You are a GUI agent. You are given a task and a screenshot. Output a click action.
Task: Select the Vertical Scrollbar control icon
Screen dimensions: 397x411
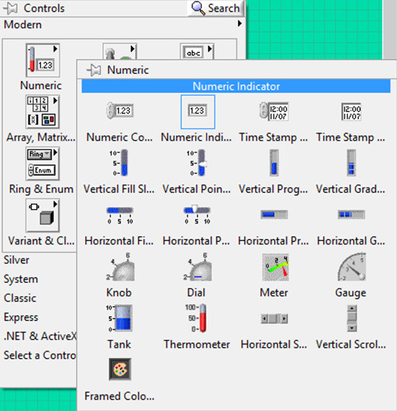[352, 318]
